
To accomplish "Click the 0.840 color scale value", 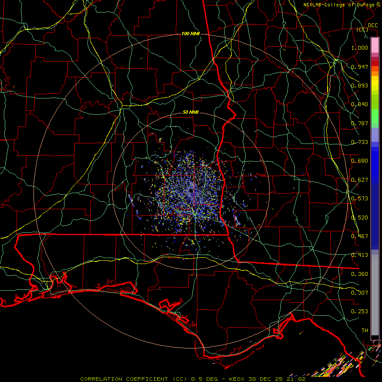I will [360, 104].
